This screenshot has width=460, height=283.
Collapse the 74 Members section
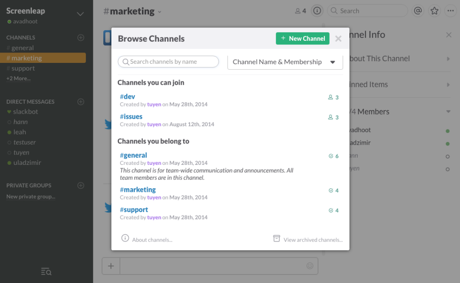click(448, 111)
